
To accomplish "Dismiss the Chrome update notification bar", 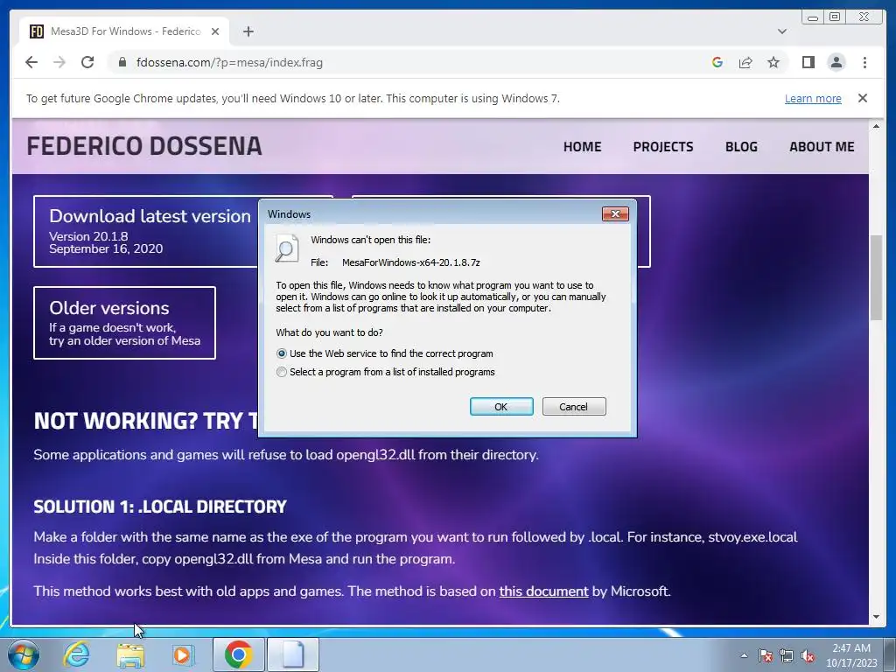I will tap(863, 98).
